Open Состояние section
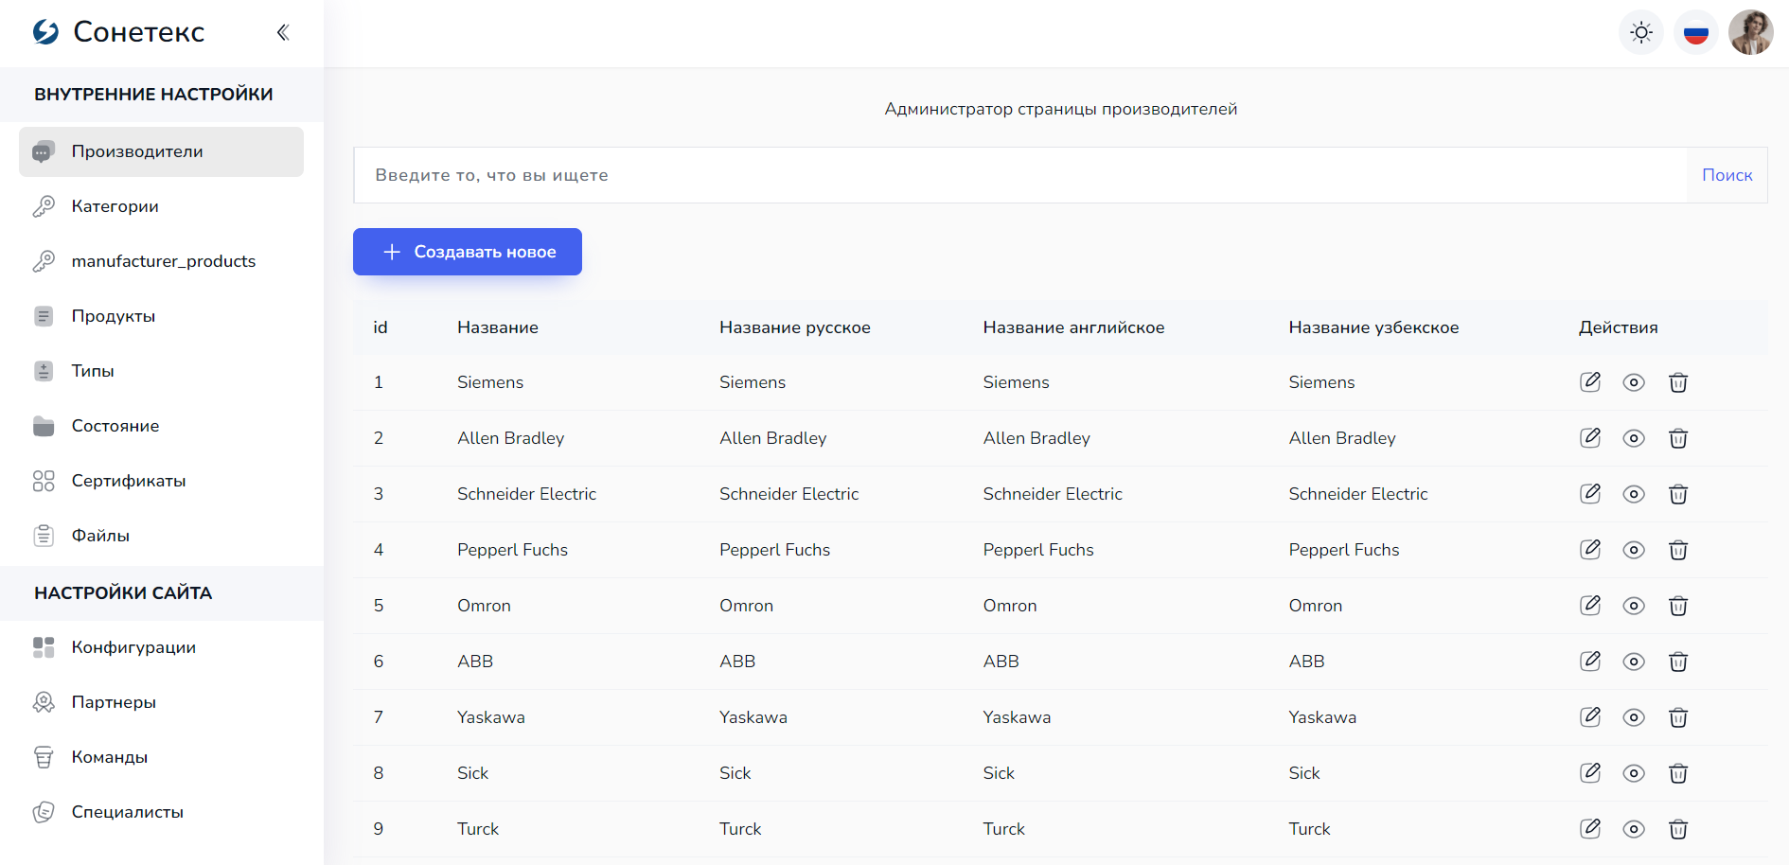 click(161, 426)
